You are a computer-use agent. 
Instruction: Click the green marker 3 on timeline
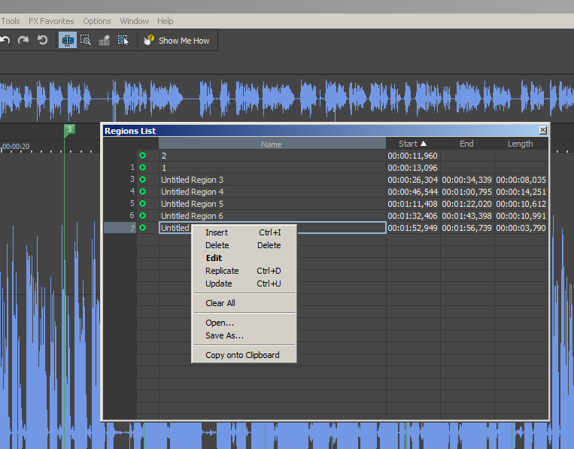(69, 130)
